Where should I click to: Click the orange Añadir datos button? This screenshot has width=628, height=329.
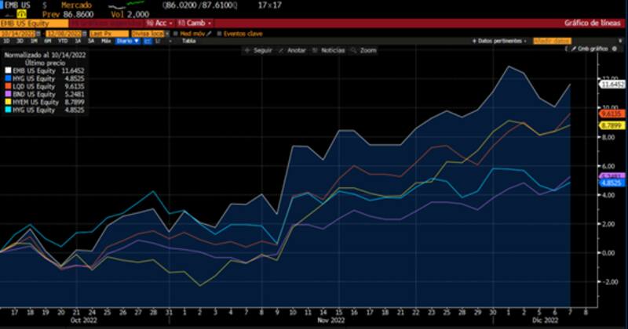550,40
